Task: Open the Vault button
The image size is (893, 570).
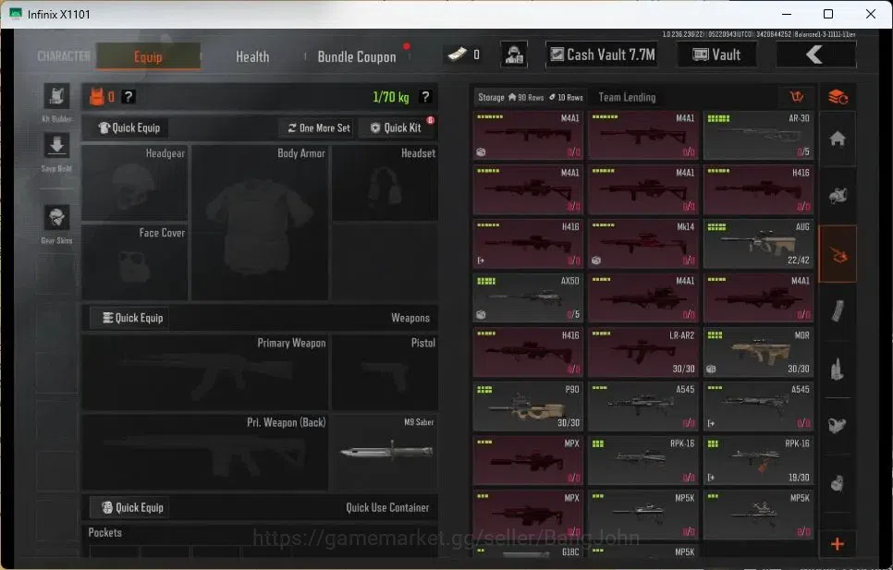Action: pos(716,55)
